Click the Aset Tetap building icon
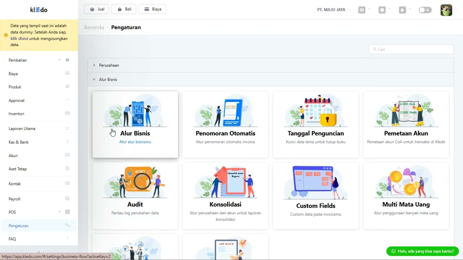The image size is (463, 260). [67, 169]
